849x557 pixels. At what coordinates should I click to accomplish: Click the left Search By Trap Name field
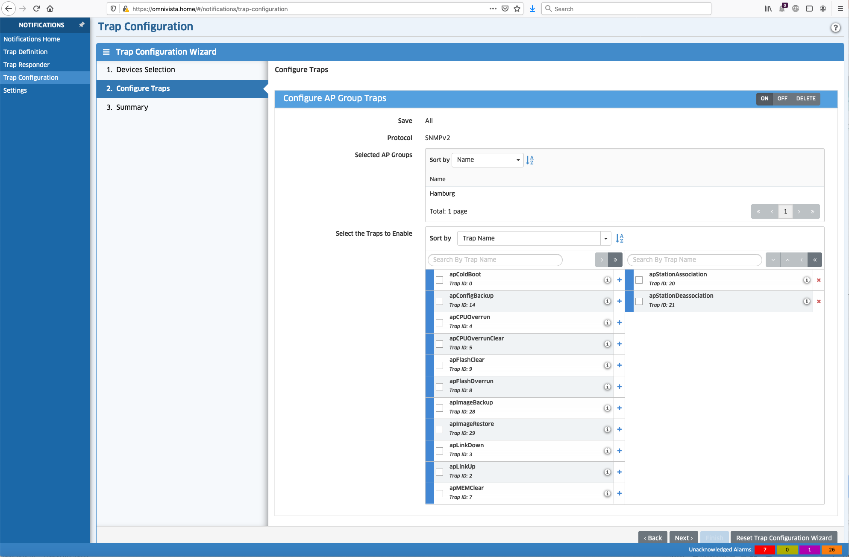(x=495, y=260)
